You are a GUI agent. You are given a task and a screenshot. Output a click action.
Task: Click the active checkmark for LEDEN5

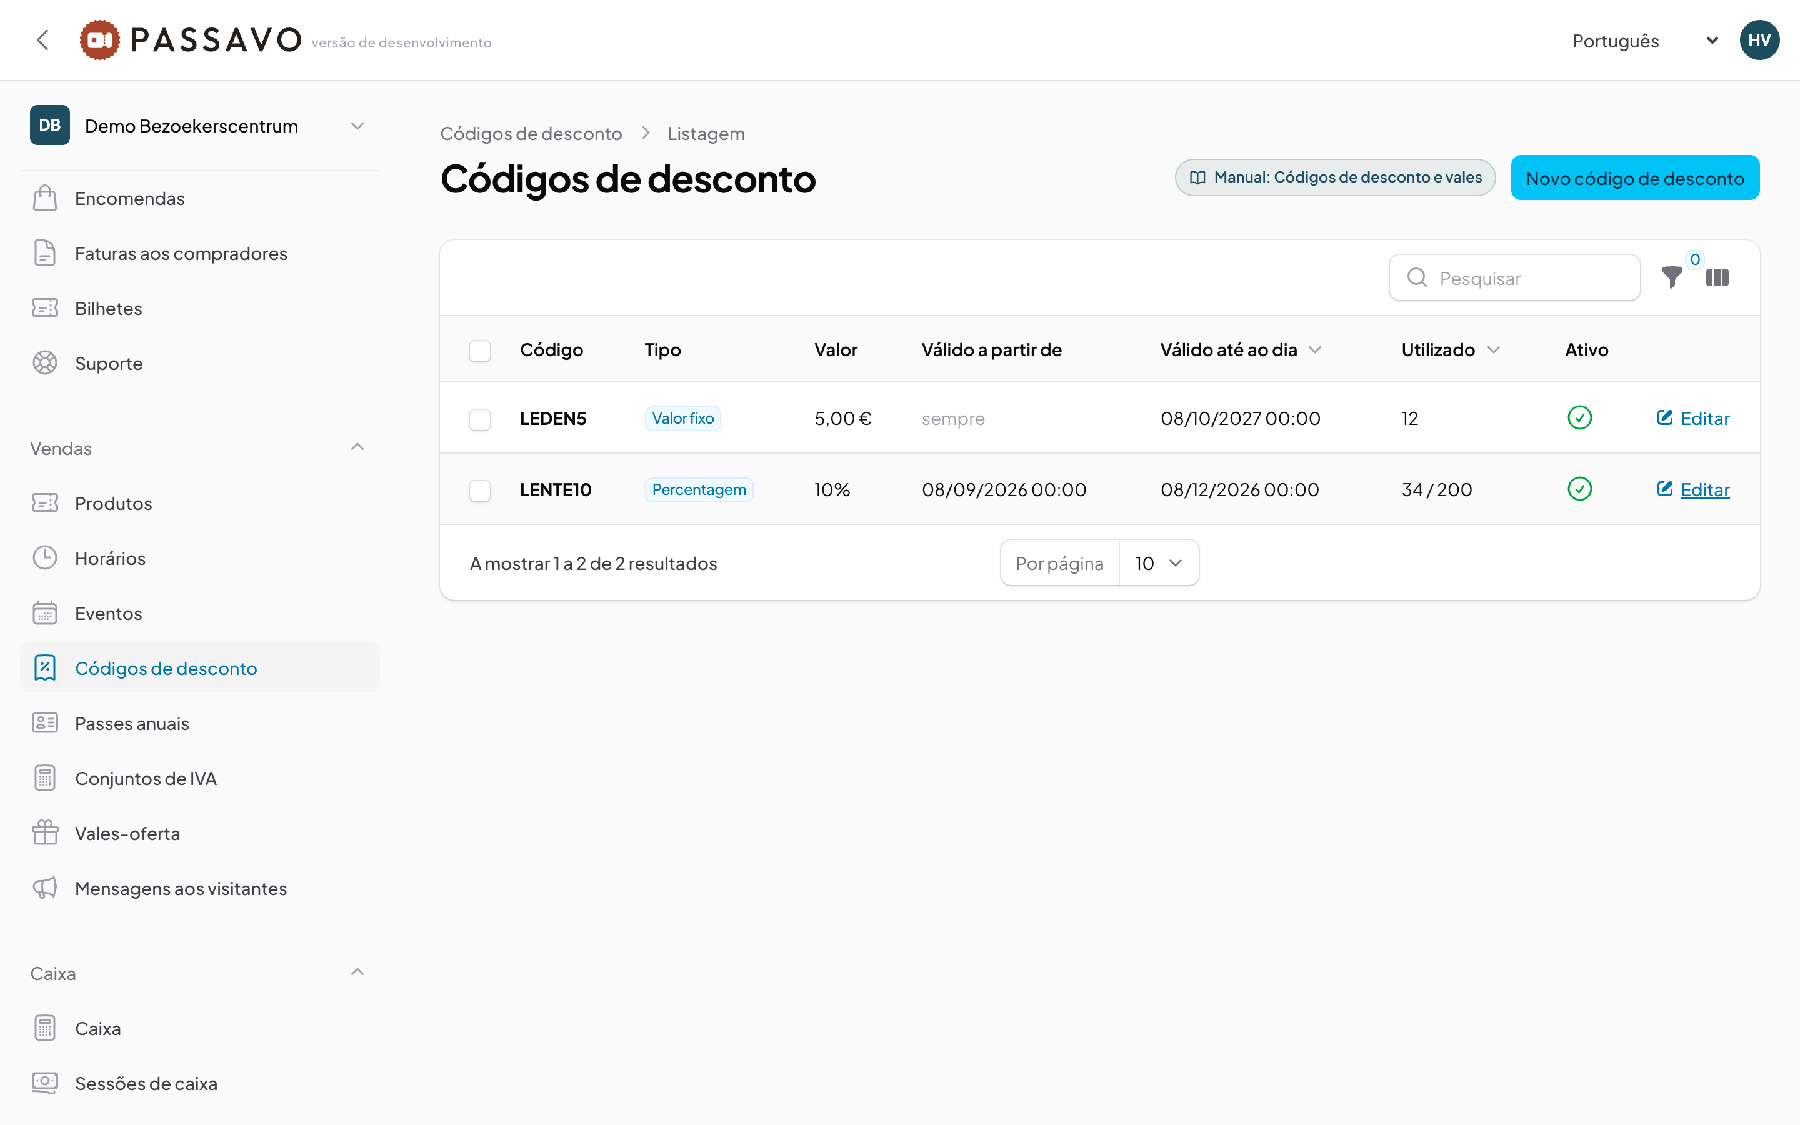[x=1579, y=418]
